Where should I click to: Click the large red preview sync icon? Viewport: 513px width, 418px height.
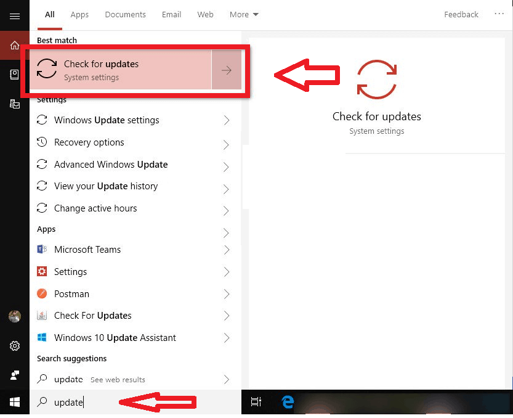(376, 80)
